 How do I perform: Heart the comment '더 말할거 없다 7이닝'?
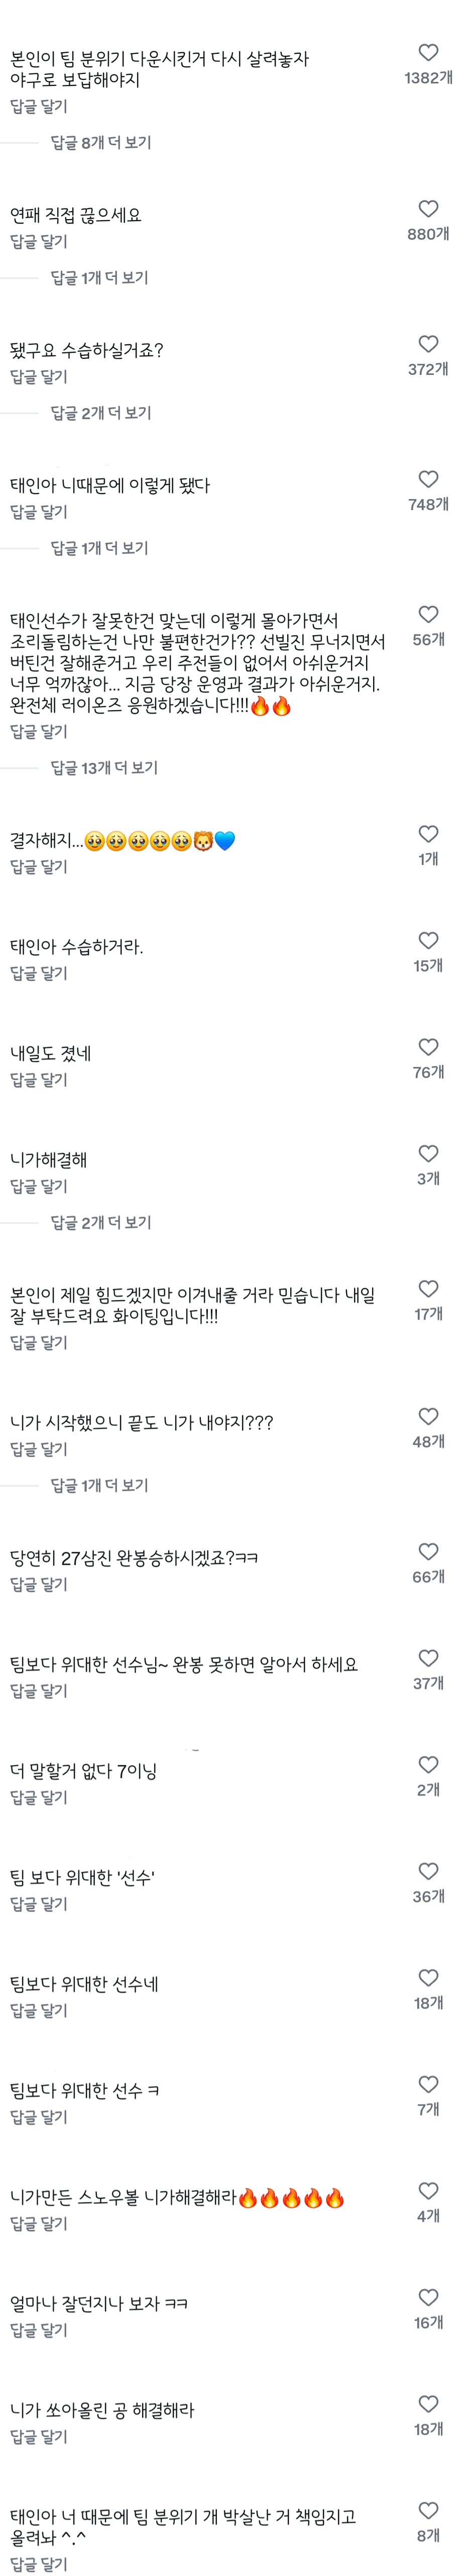point(428,1765)
